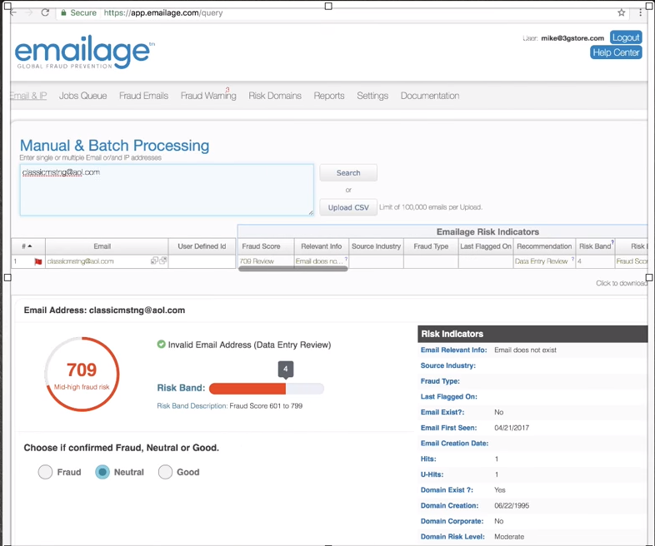
Task: Reload the page with the browser refresh icon
Action: click(x=45, y=12)
